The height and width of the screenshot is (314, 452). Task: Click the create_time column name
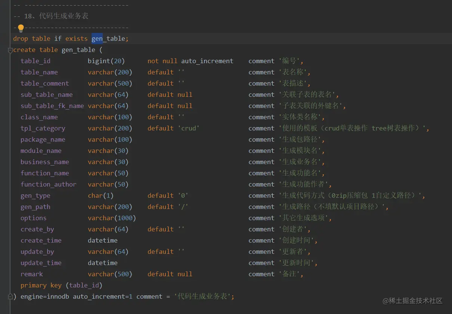(41, 240)
